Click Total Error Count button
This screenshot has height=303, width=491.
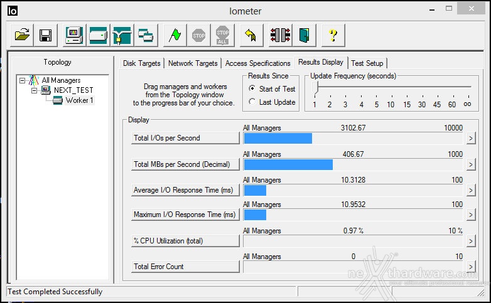[185, 267]
